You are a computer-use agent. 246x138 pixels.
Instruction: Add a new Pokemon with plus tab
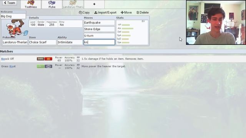tap(94, 4)
